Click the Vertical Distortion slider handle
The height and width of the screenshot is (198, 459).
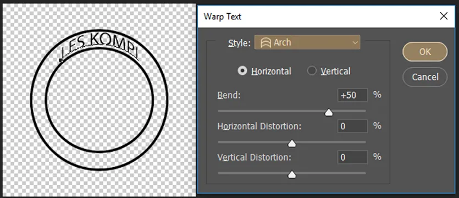[292, 175]
